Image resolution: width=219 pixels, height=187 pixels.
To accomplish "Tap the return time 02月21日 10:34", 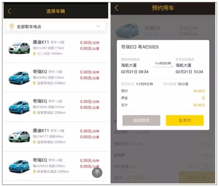I will pos(189,72).
